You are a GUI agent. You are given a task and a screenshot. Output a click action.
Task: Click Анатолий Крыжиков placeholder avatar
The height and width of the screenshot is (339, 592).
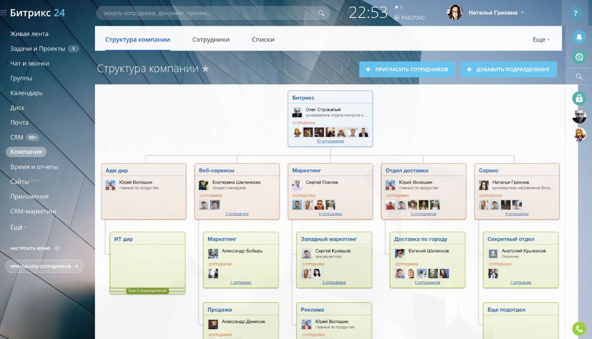click(493, 254)
